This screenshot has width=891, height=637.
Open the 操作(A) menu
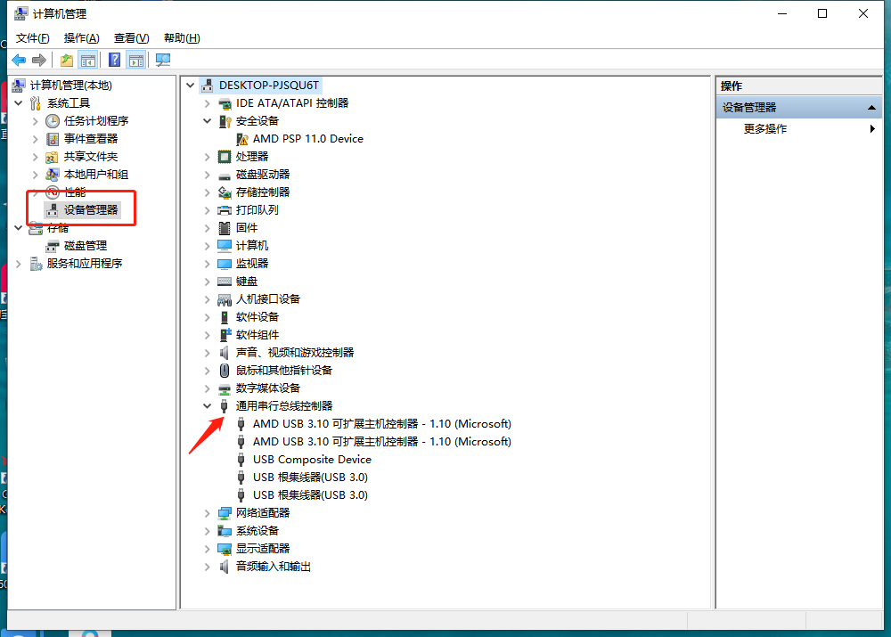click(x=81, y=37)
